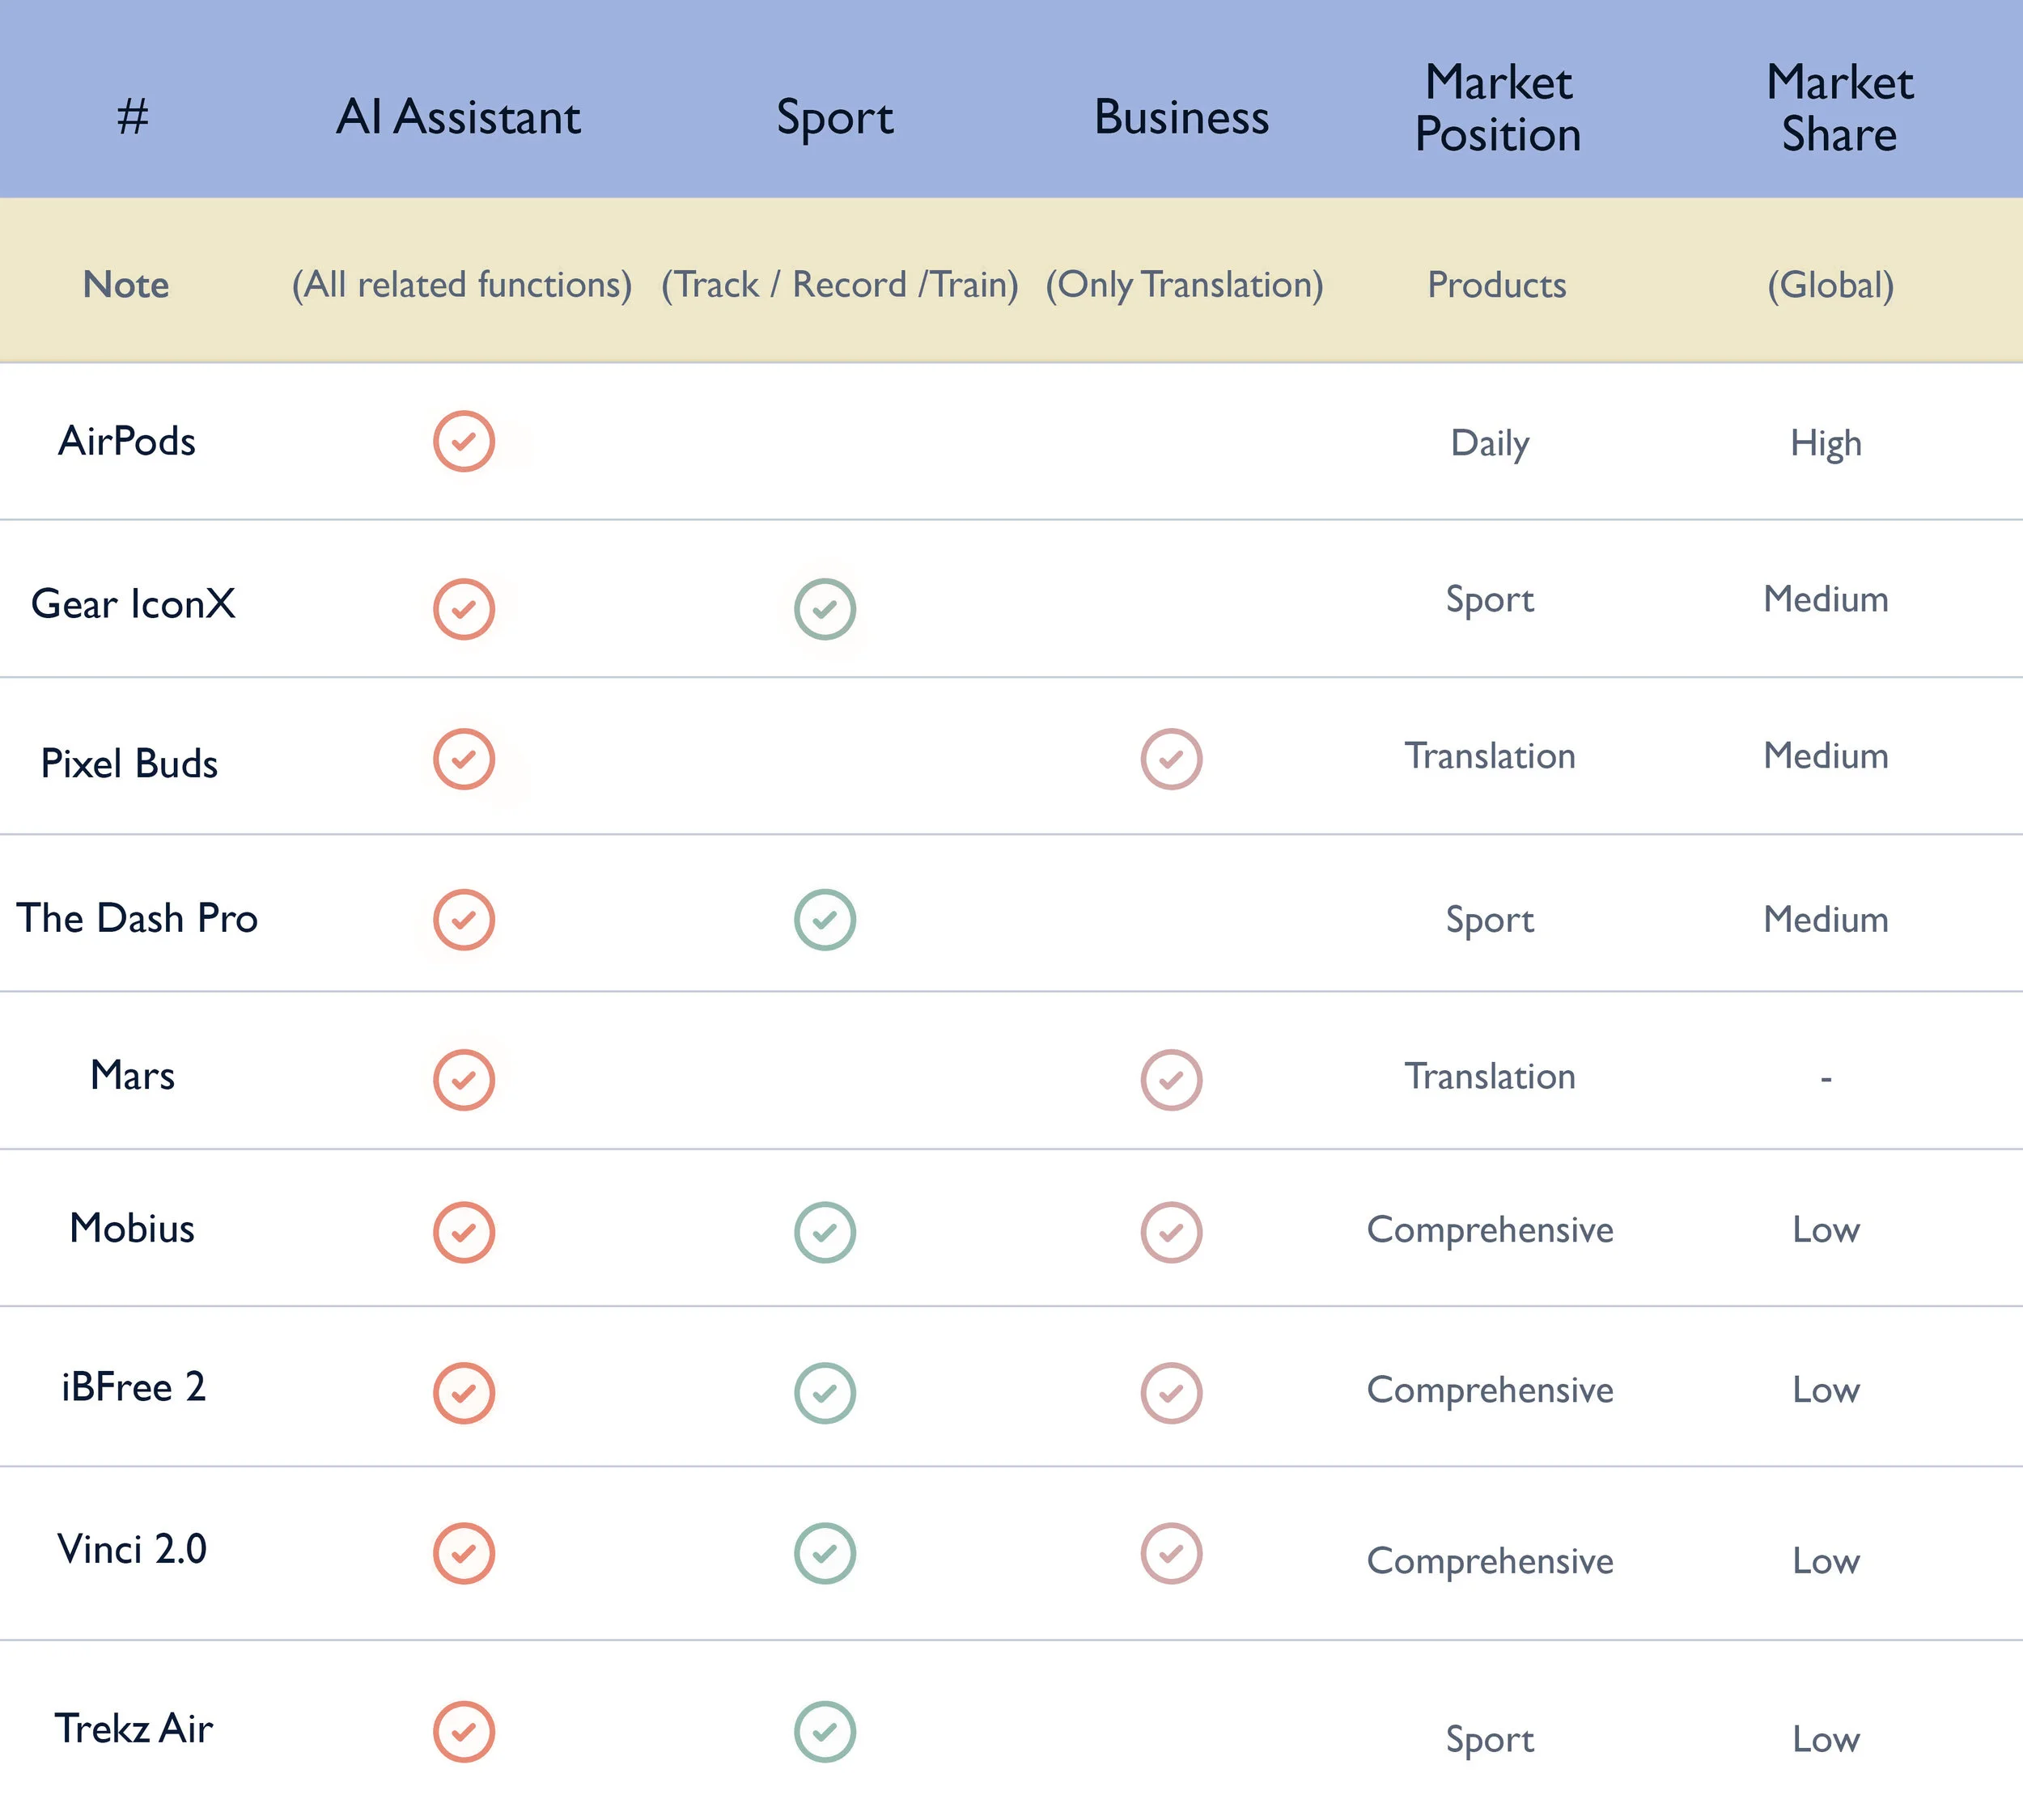The image size is (2023, 1820).
Task: Click the '(Global)' note cell
Action: tap(1830, 286)
